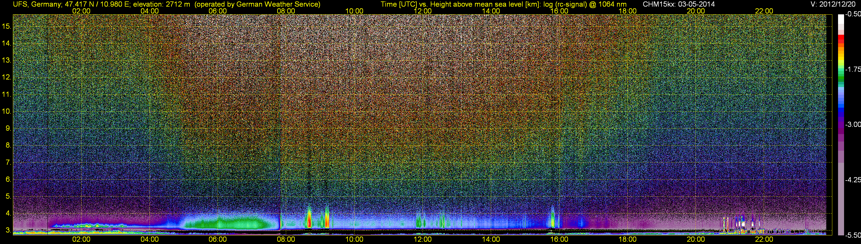Click the -3.00 color scale label
This screenshot has height=244, width=861.
point(853,124)
